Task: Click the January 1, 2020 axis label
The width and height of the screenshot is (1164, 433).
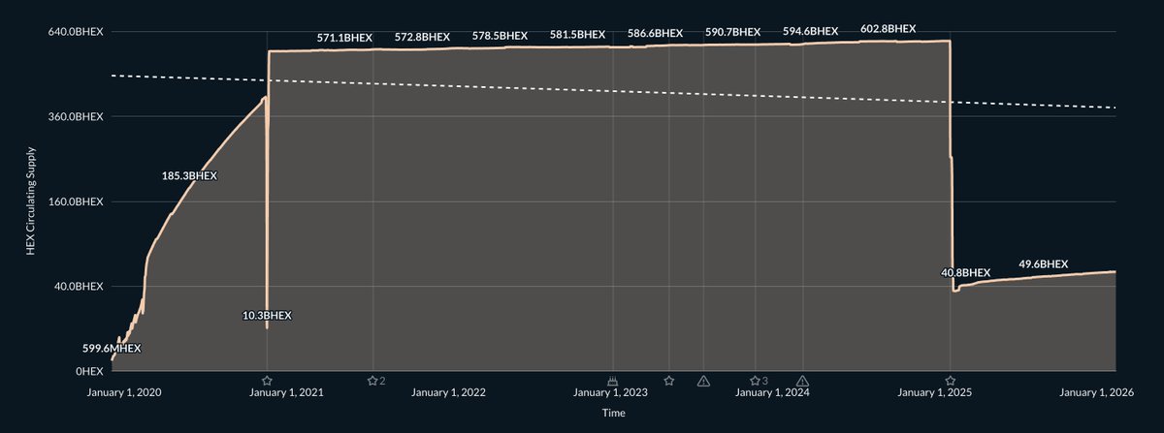Action: point(124,393)
